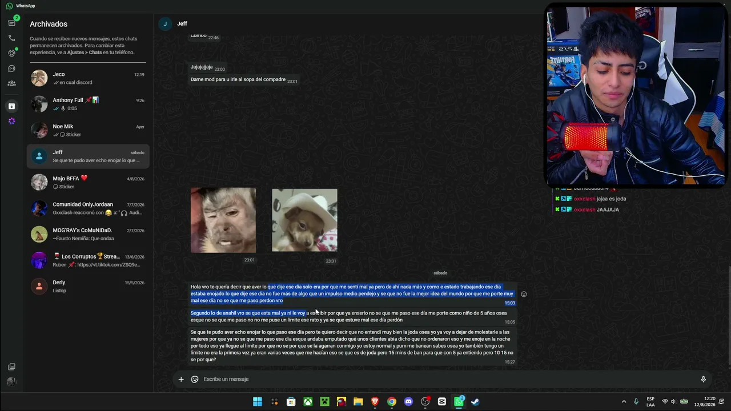
Task: Open the taskbar clock and date
Action: tap(705, 402)
